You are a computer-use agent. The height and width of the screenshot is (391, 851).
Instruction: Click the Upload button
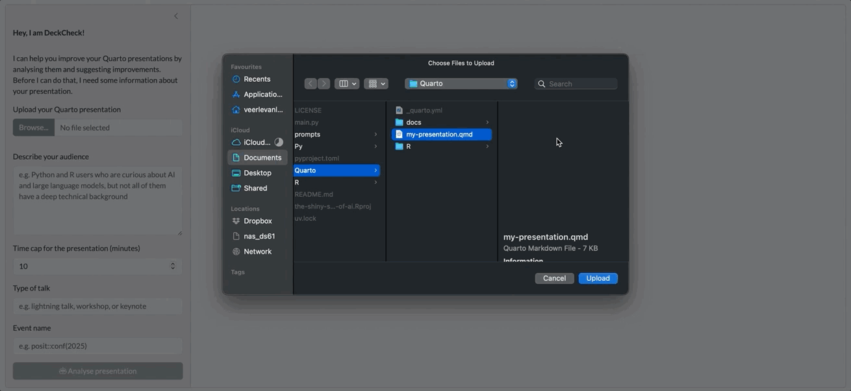click(598, 278)
